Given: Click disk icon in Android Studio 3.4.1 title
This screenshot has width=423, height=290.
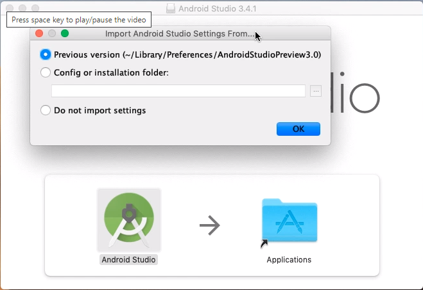Looking at the screenshot, I should pos(171,8).
